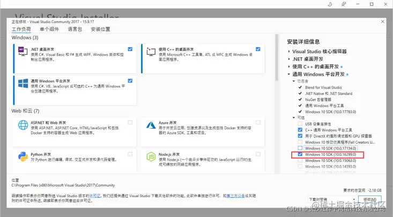393x217 pixels.
Task: Collapse the 可选 optional components group
Action: (294, 117)
